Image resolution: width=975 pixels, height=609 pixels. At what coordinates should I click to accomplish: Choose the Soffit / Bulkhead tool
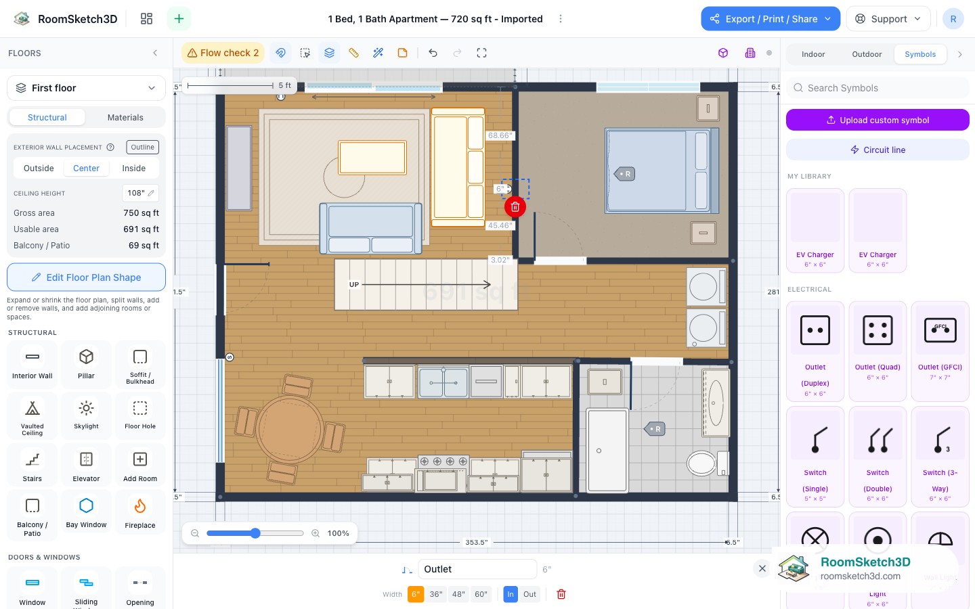[x=140, y=364]
